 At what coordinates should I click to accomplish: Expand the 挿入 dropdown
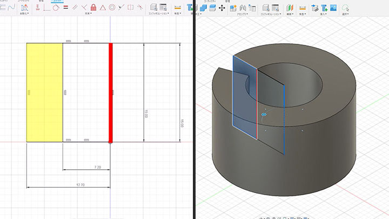(323, 14)
